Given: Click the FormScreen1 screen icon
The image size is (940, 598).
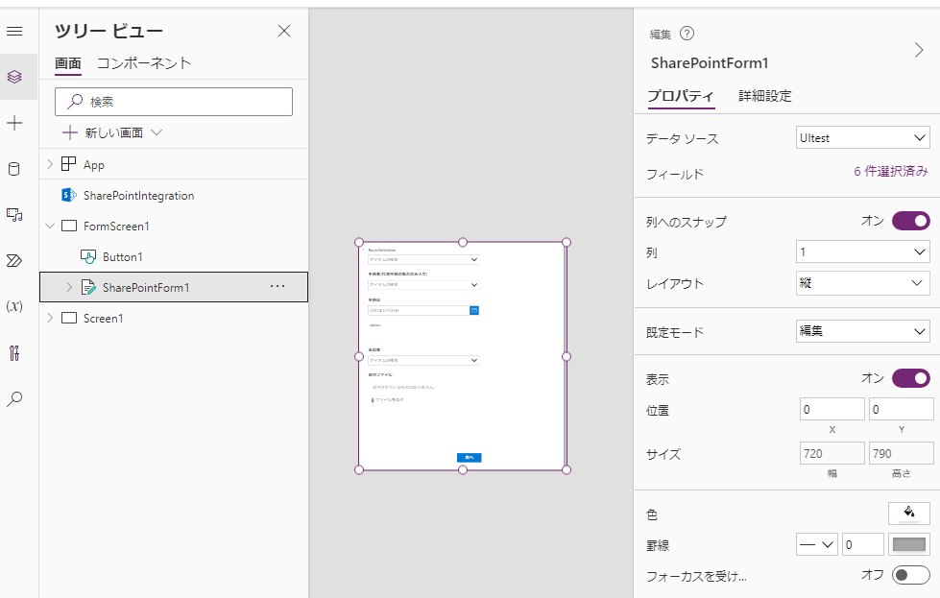Looking at the screenshot, I should click(69, 226).
